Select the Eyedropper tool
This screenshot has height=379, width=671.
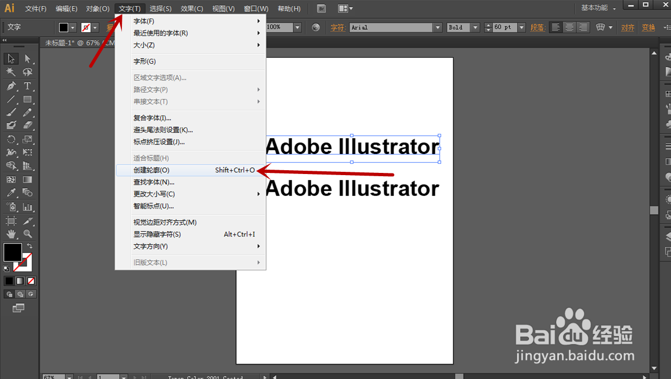click(x=11, y=193)
